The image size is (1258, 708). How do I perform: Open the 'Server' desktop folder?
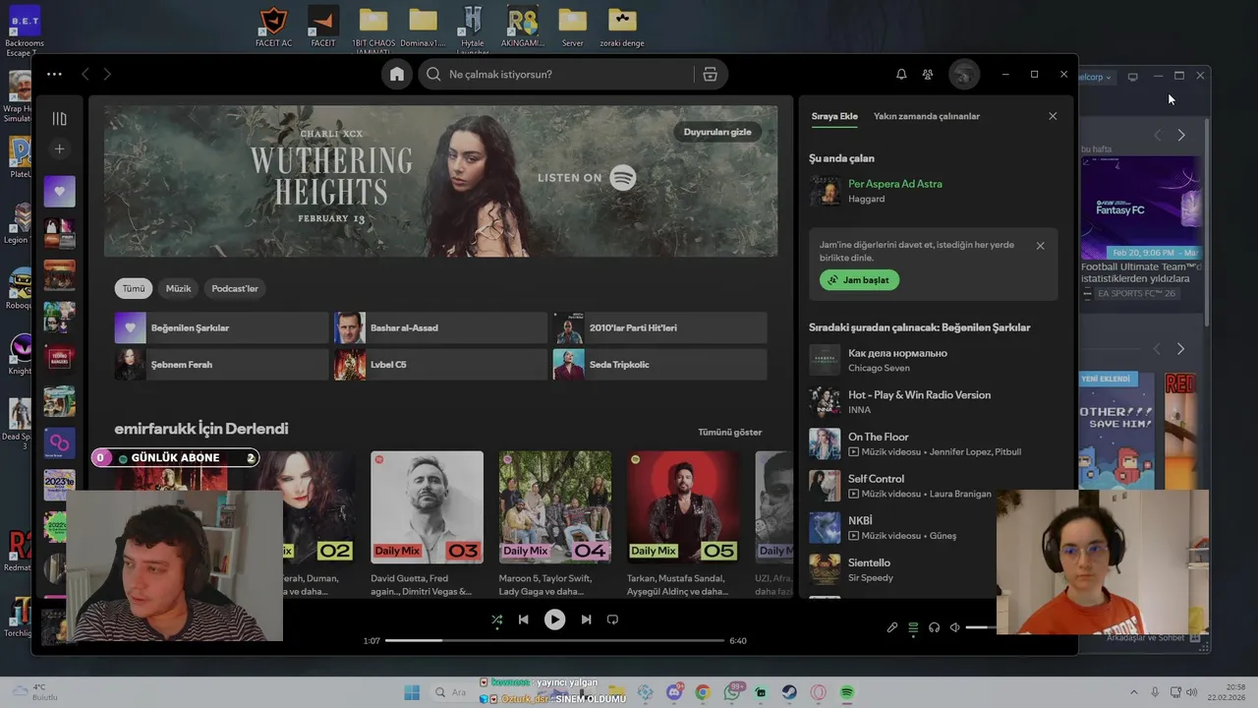click(572, 28)
